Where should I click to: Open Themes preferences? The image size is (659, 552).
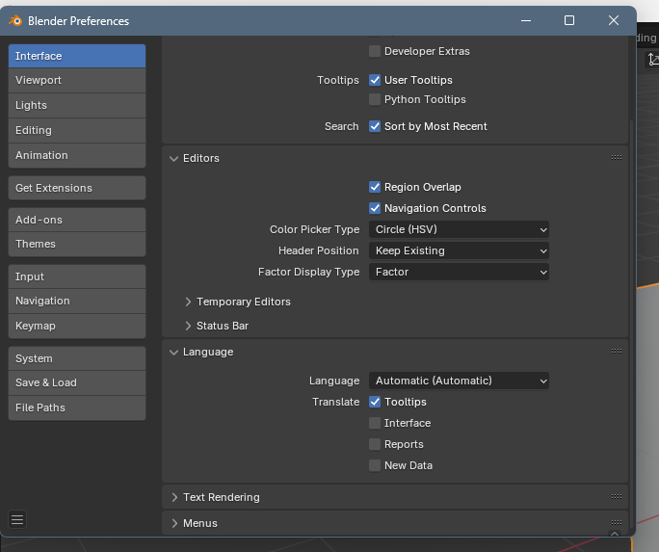77,244
